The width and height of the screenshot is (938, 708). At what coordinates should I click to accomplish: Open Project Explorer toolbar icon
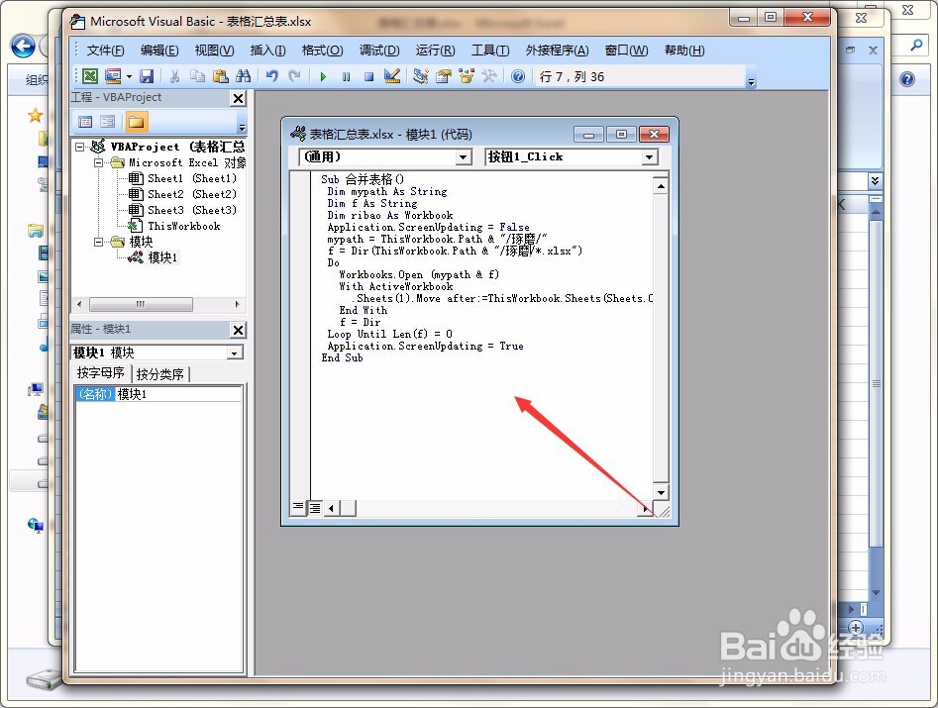pyautogui.click(x=421, y=76)
